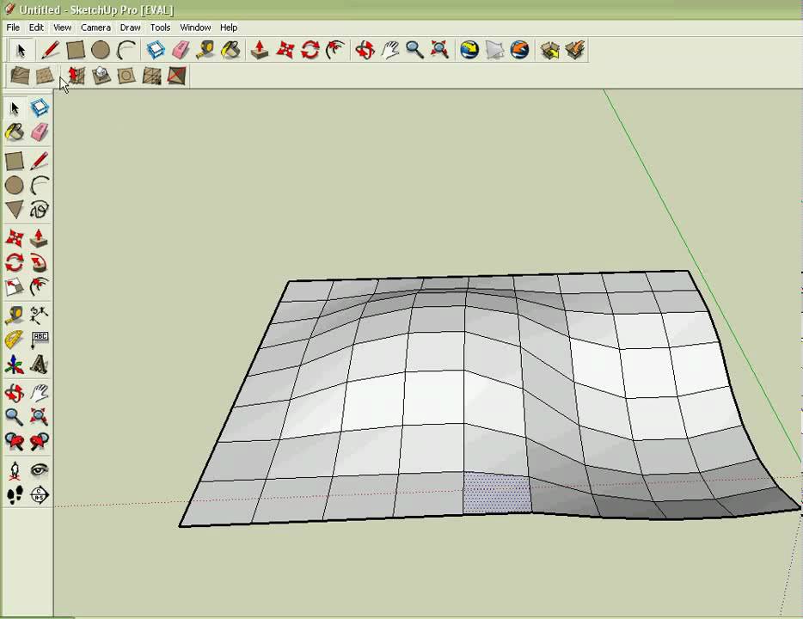Select the Add Detail sandbox tool
Image resolution: width=803 pixels, height=619 pixels.
click(151, 76)
